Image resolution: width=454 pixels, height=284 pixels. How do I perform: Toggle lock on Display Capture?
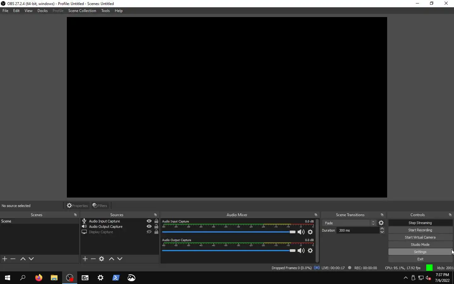click(x=156, y=232)
